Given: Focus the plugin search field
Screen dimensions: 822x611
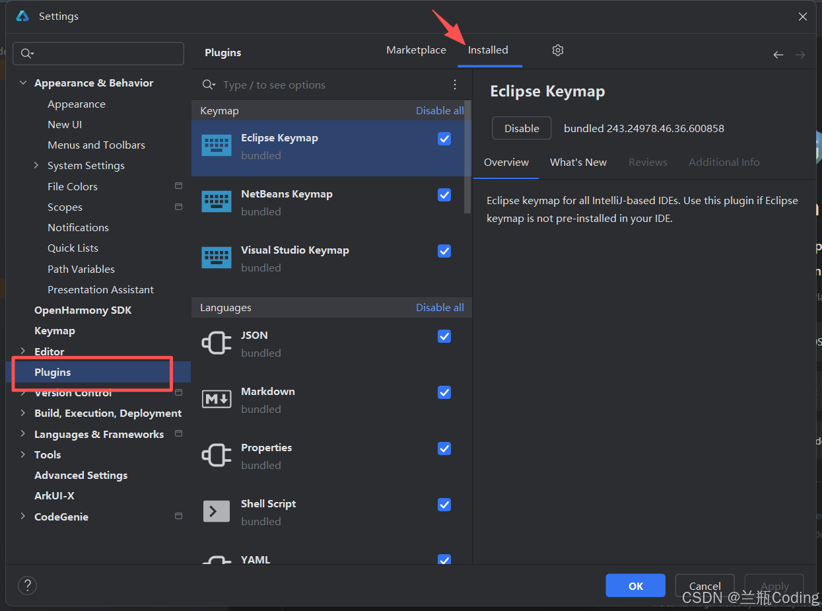Looking at the screenshot, I should pos(331,85).
